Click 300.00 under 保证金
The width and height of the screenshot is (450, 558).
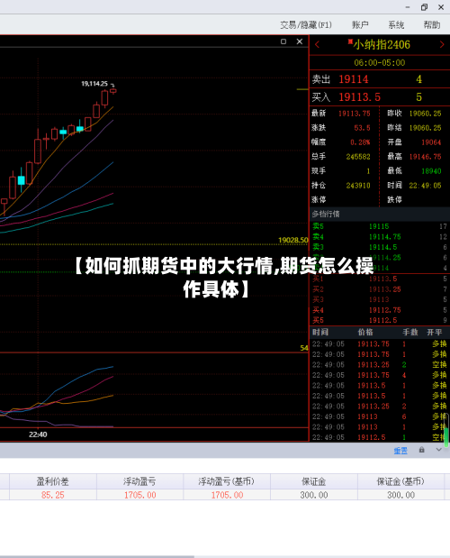(314, 495)
